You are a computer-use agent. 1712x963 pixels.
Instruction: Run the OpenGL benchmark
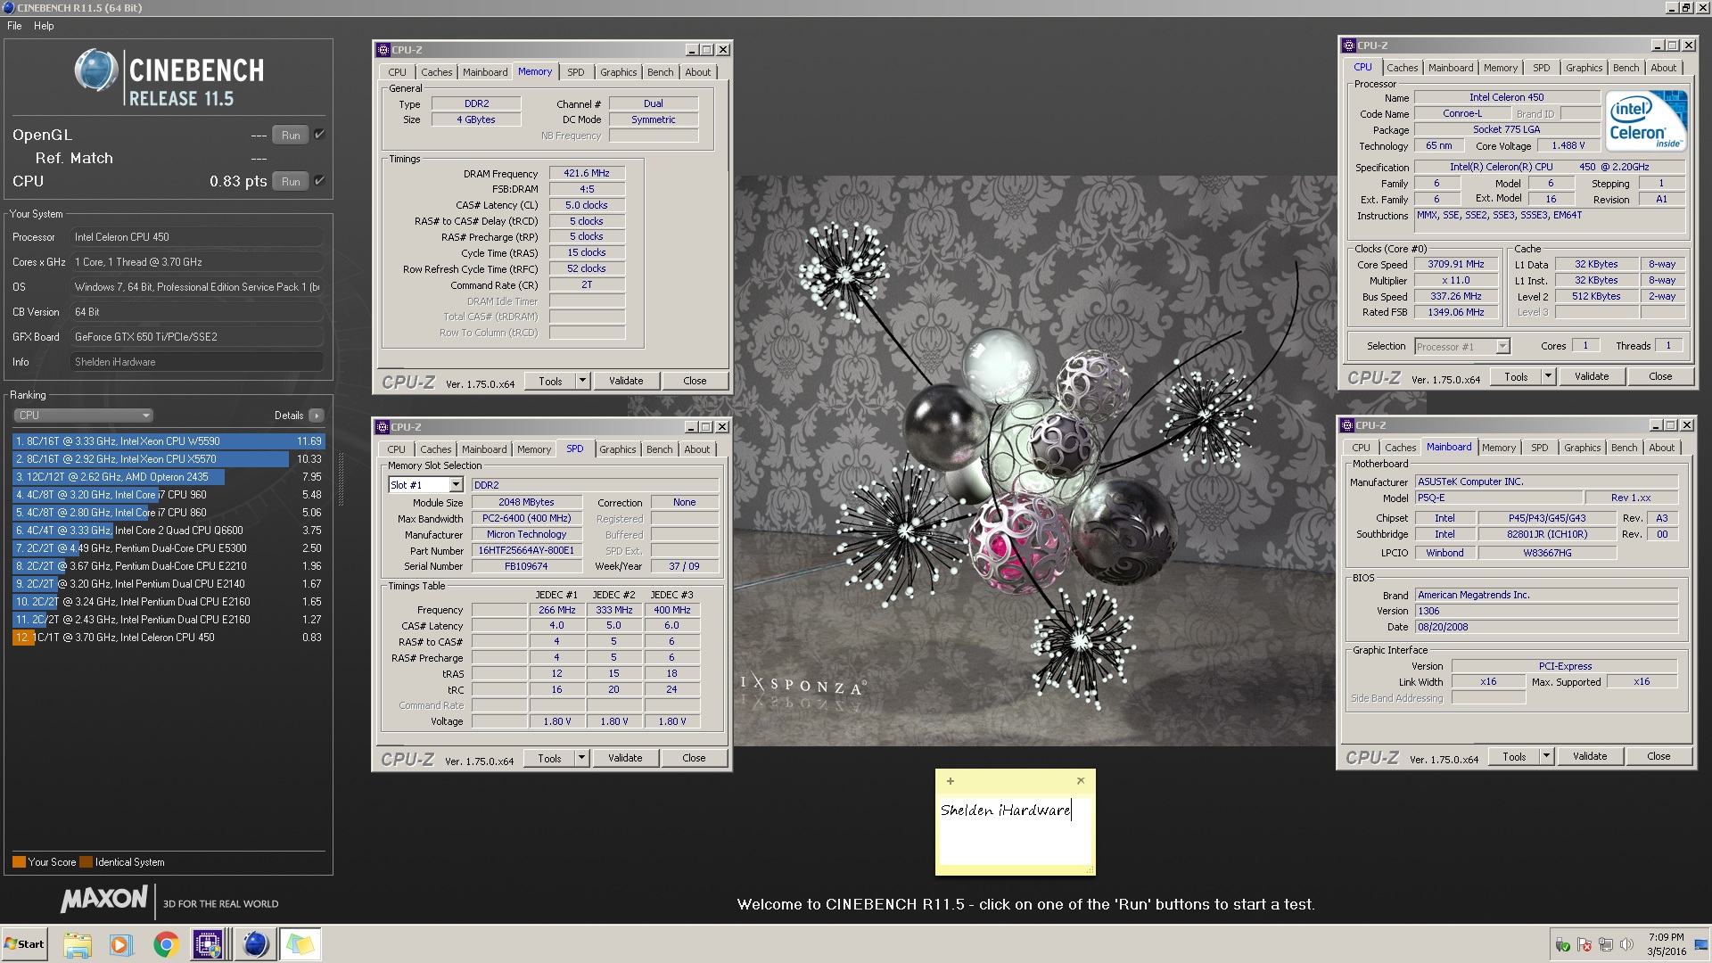point(291,136)
